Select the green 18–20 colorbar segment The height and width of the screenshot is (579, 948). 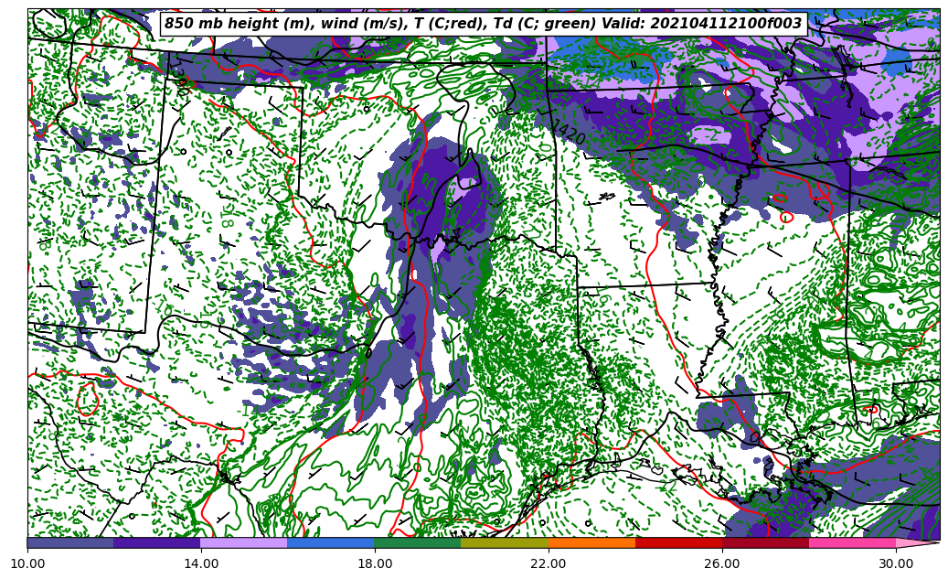click(418, 542)
